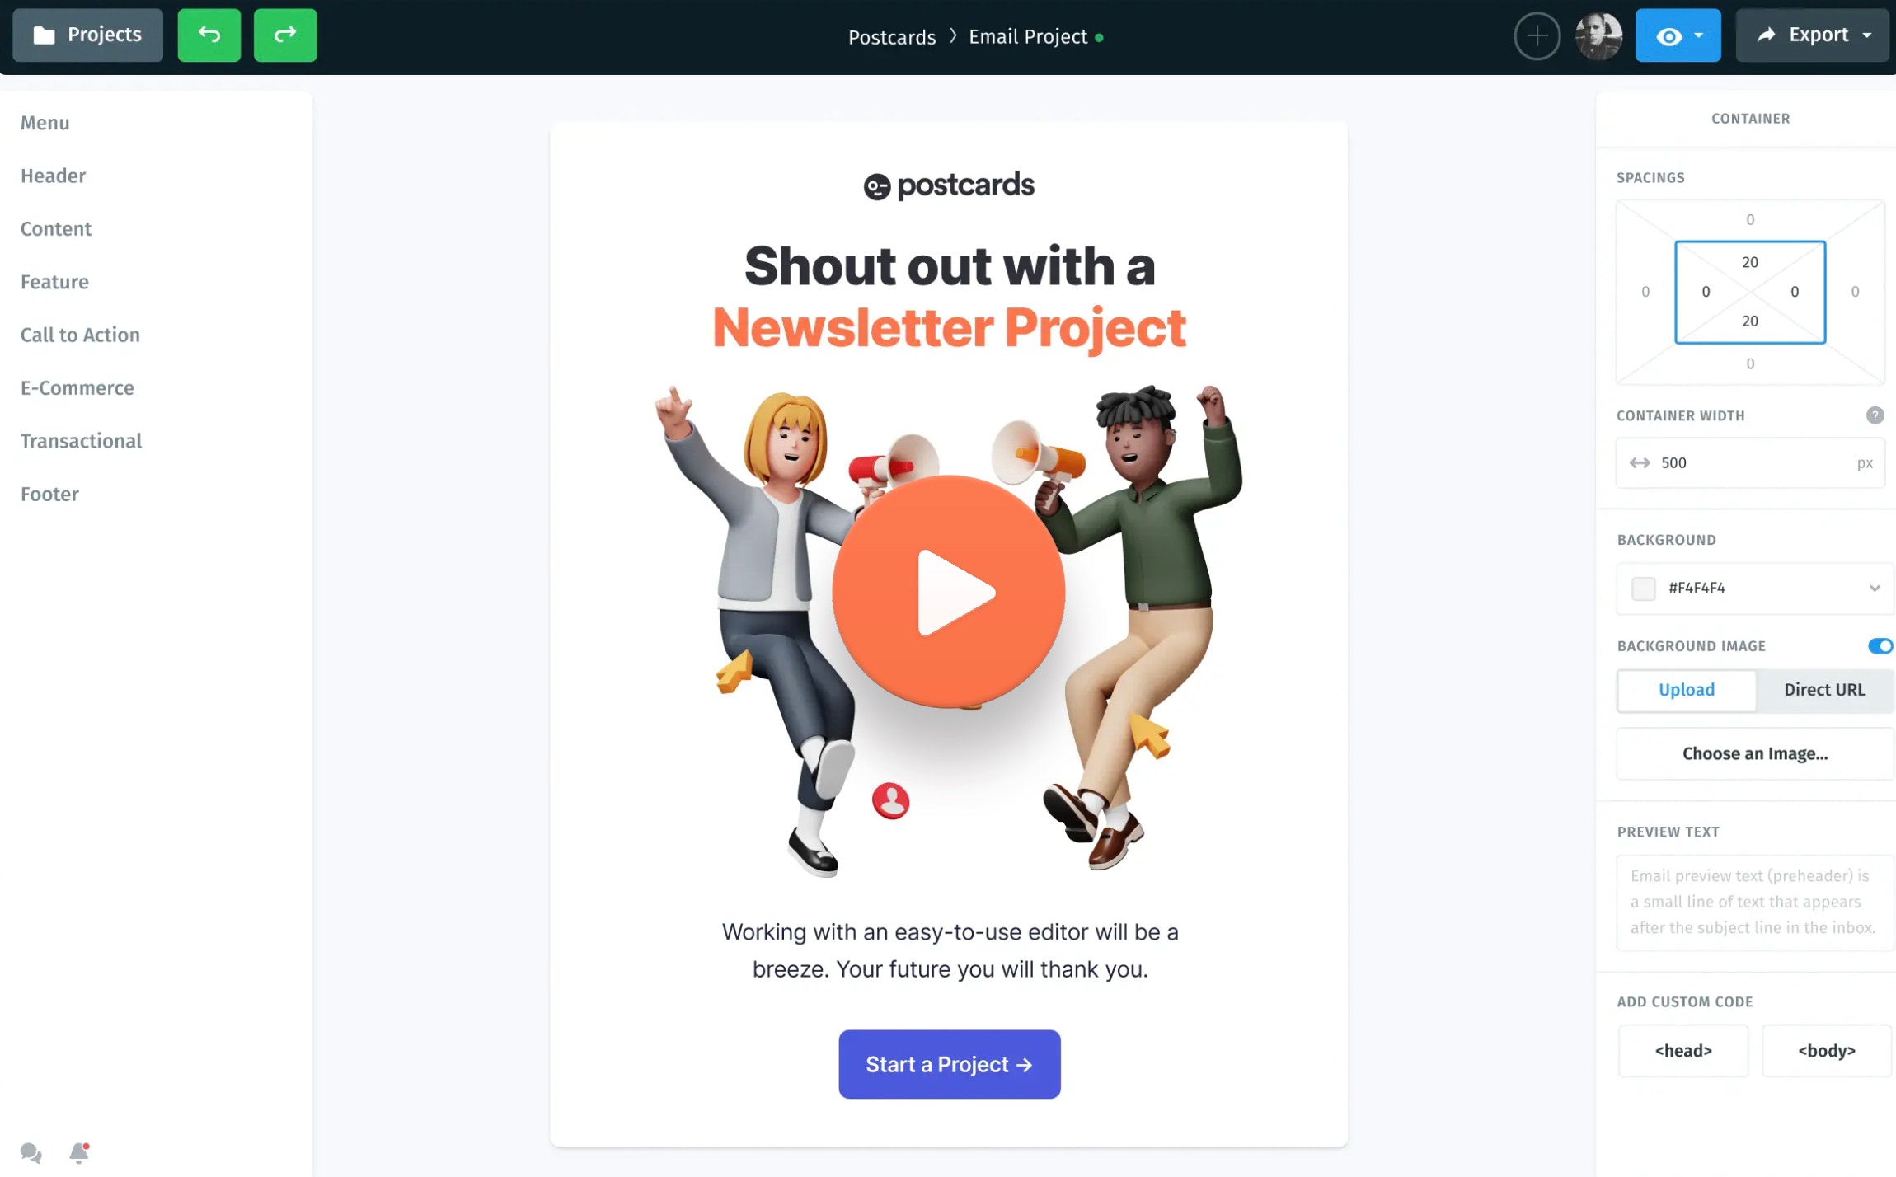Click the undo arrow icon
1896x1177 pixels.
pyautogui.click(x=209, y=34)
